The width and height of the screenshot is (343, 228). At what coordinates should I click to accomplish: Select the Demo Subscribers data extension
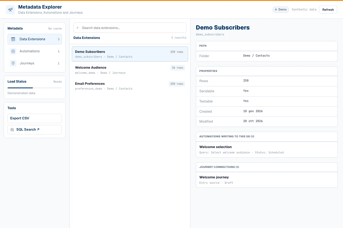[130, 54]
